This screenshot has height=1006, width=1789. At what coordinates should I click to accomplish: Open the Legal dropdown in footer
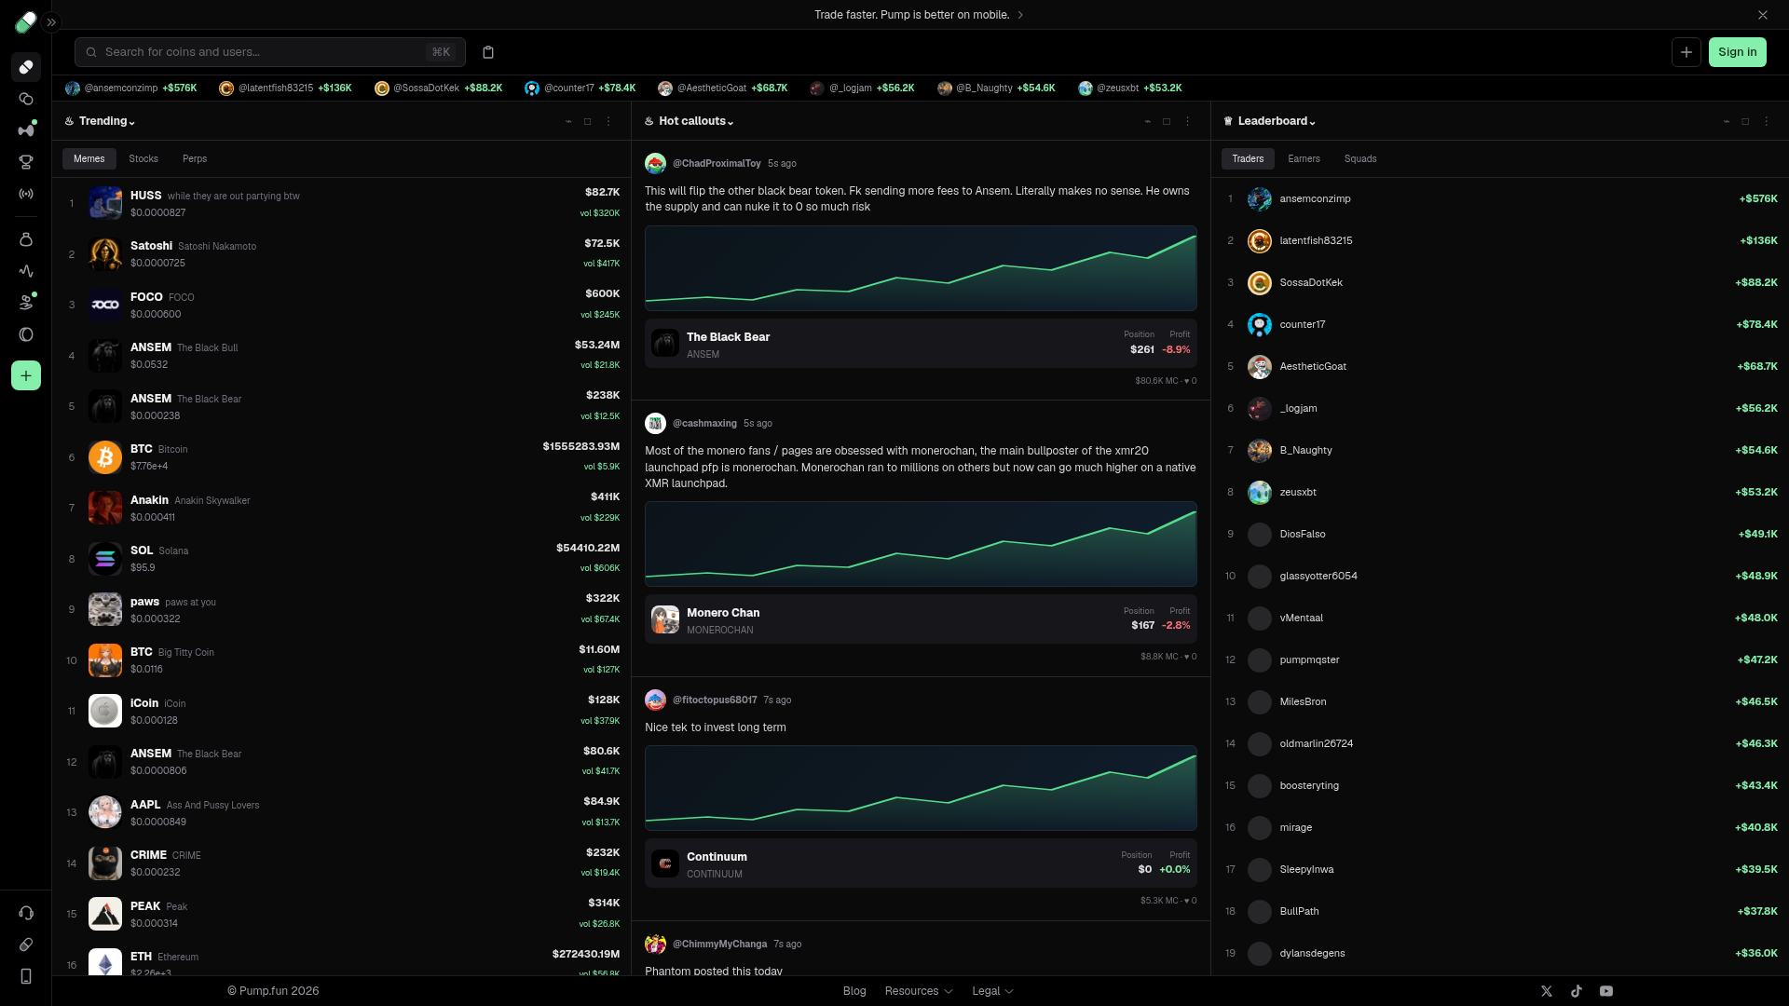click(x=992, y=991)
